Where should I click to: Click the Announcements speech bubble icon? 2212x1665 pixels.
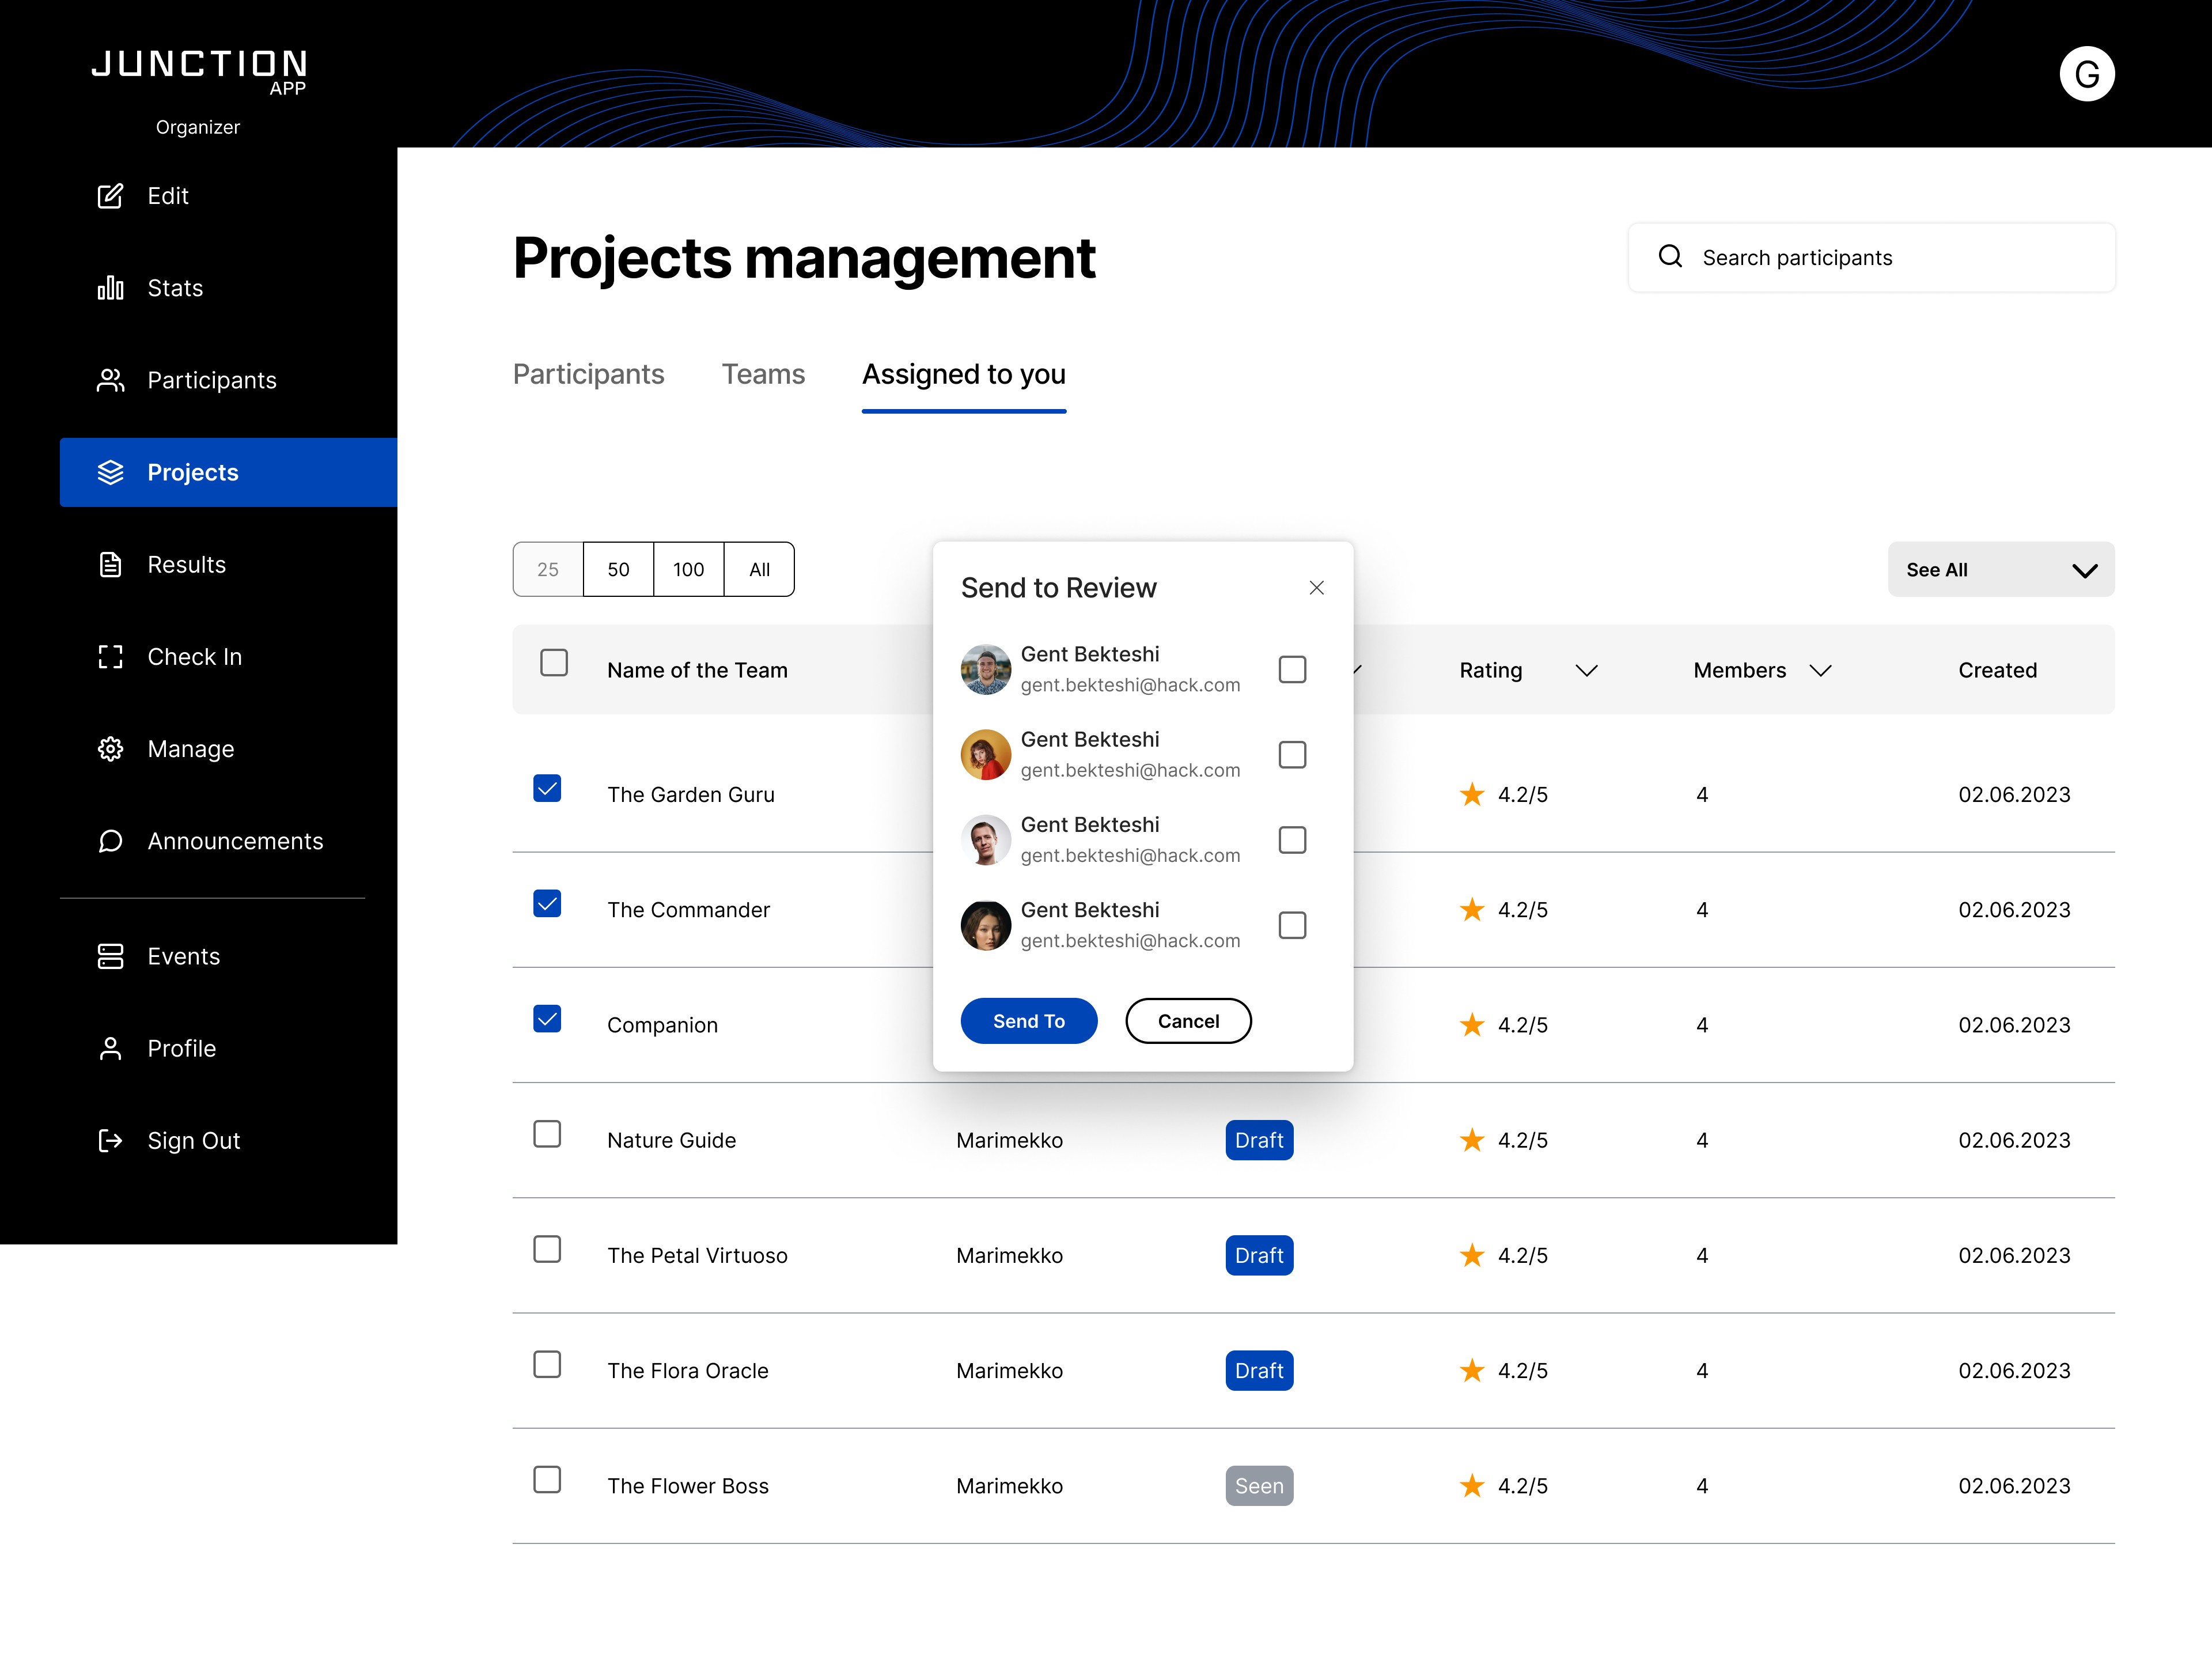(x=110, y=841)
